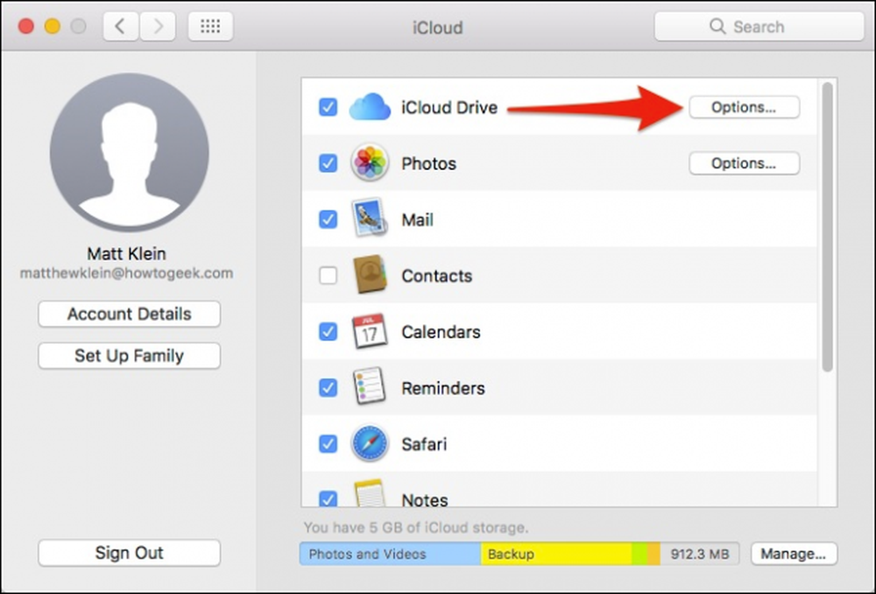Go forward with the right chevron button
Image resolution: width=876 pixels, height=594 pixels.
click(x=158, y=26)
